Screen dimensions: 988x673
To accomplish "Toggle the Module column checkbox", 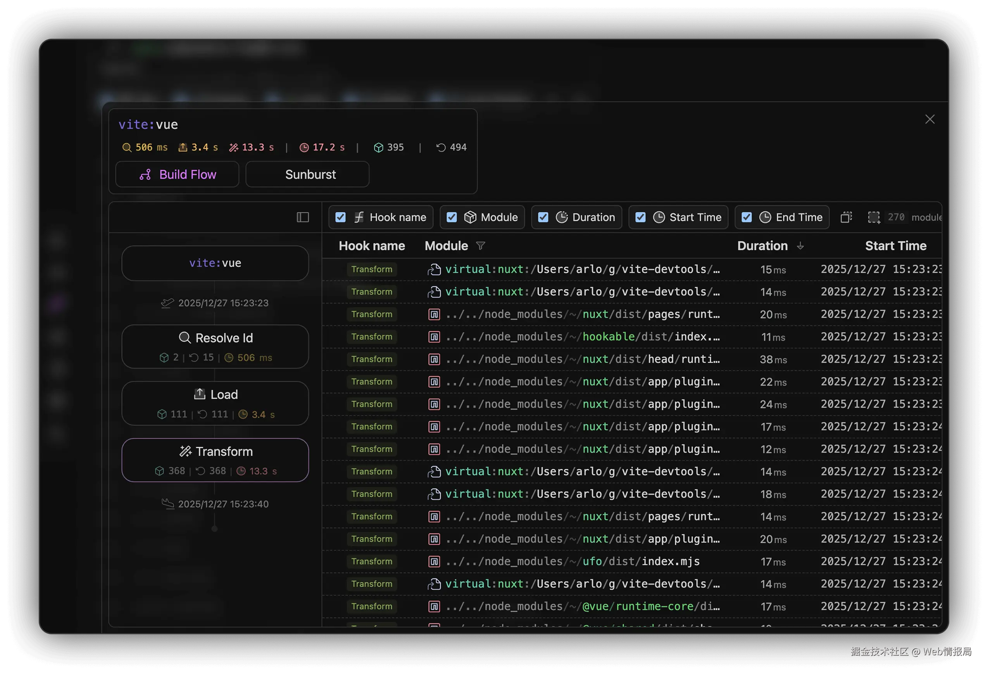I will [452, 217].
